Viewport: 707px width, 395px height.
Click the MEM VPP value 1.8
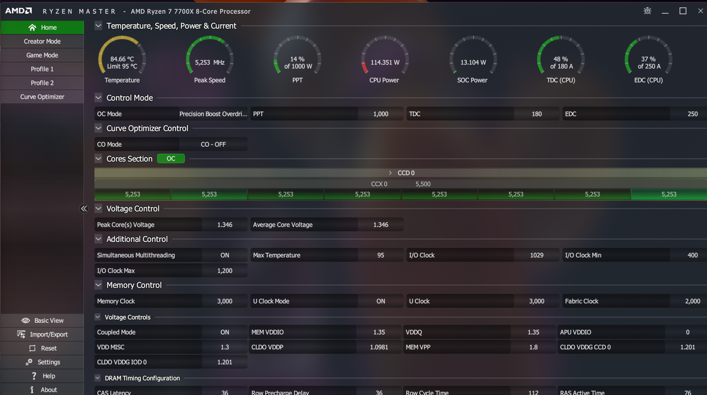tap(533, 348)
